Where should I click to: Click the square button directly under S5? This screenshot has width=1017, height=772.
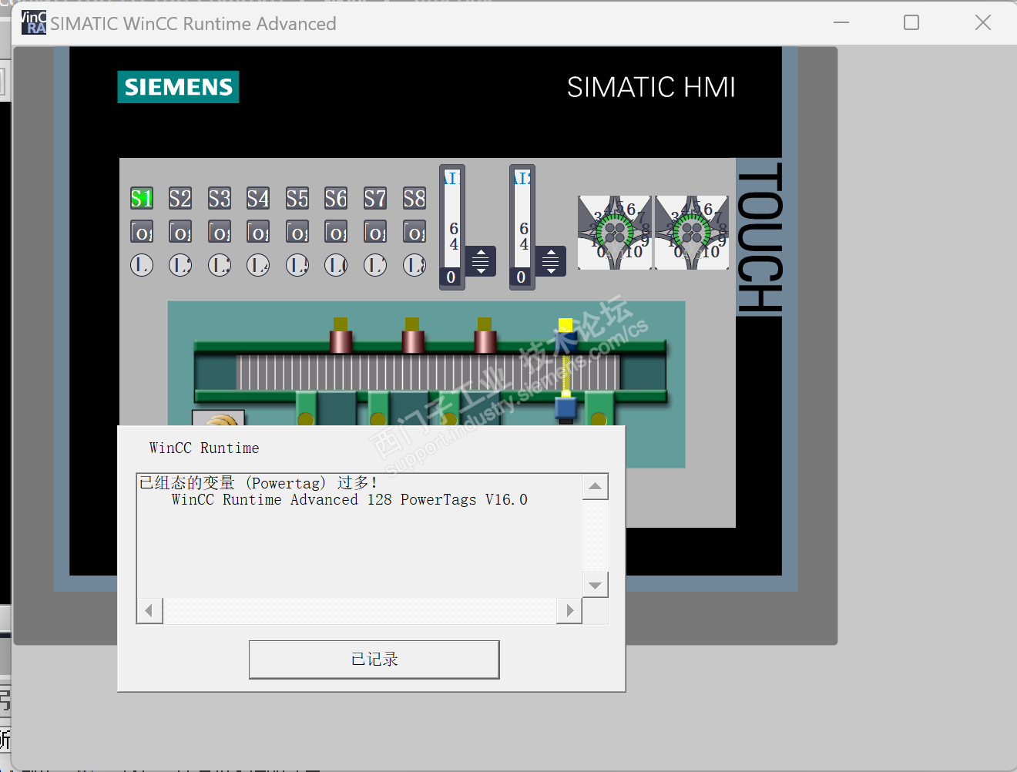coord(297,232)
